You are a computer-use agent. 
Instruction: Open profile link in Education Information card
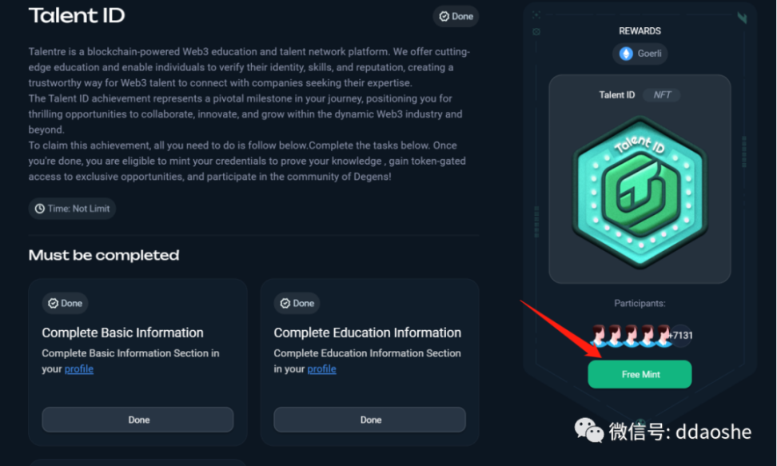pyautogui.click(x=321, y=369)
